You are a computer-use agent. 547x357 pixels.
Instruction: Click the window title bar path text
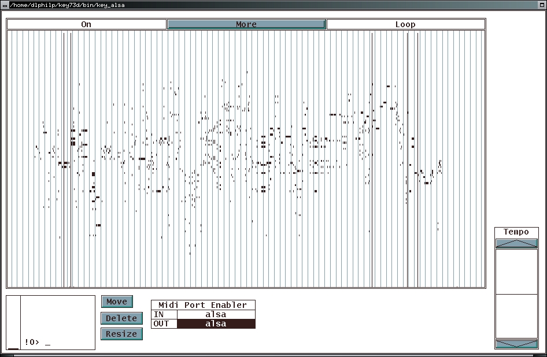tap(67, 5)
